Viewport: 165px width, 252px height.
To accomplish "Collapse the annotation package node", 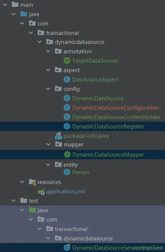I will pos(48,51).
